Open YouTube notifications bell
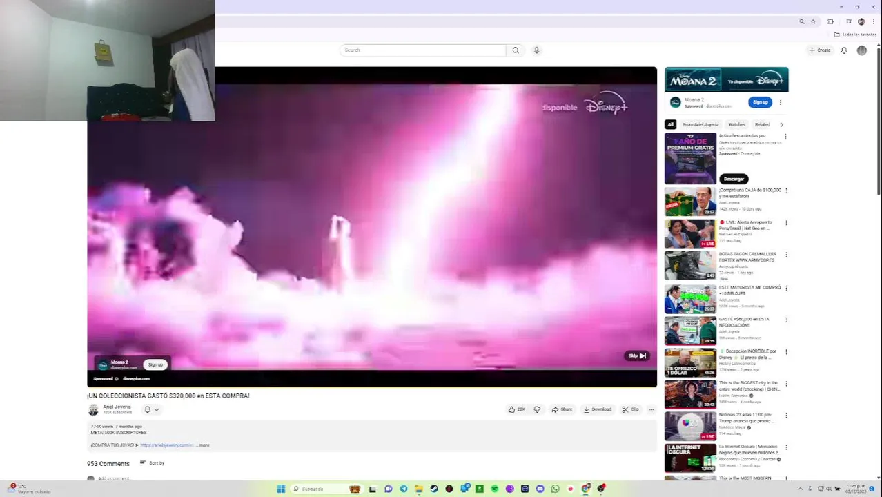 pos(843,50)
